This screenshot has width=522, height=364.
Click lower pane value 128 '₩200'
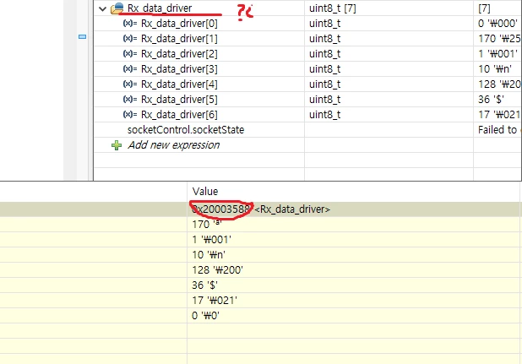tap(217, 270)
